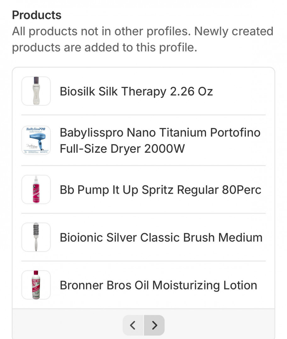
Task: Open Bb Pump It Up Spritz Regular
Action: [x=160, y=190]
